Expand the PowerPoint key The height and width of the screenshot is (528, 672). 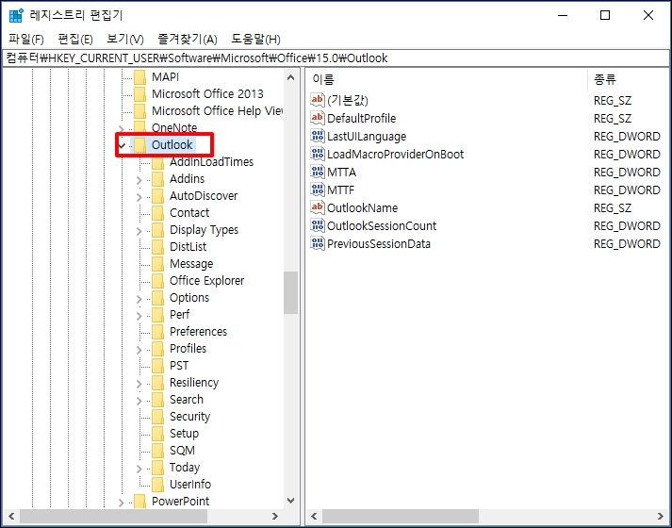(121, 503)
